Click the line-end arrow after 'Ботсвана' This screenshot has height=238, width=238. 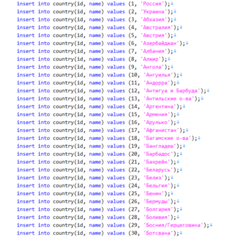tap(181, 233)
